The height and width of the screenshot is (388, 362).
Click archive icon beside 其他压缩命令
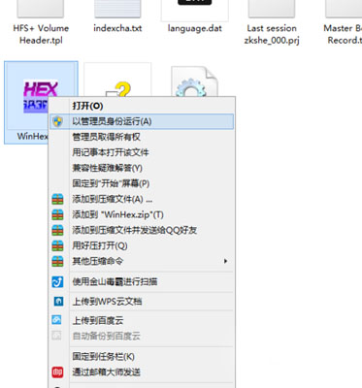click(57, 261)
